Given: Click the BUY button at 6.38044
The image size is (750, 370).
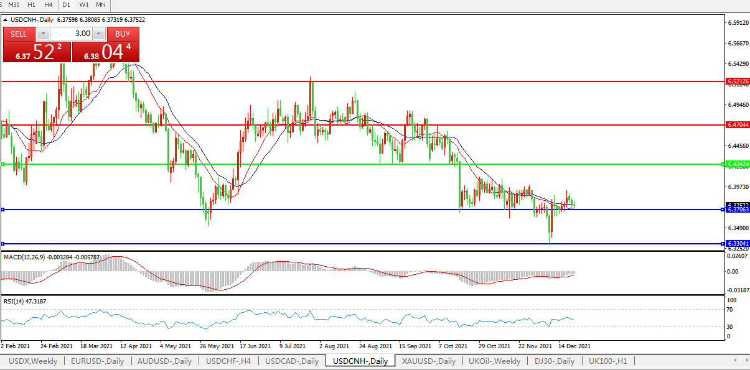Looking at the screenshot, I should [x=123, y=34].
